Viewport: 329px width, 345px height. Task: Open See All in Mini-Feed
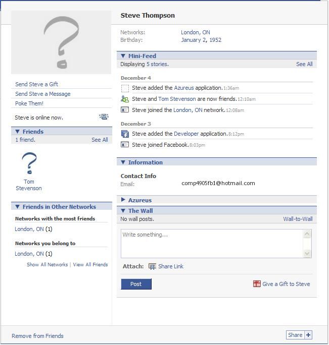click(304, 64)
